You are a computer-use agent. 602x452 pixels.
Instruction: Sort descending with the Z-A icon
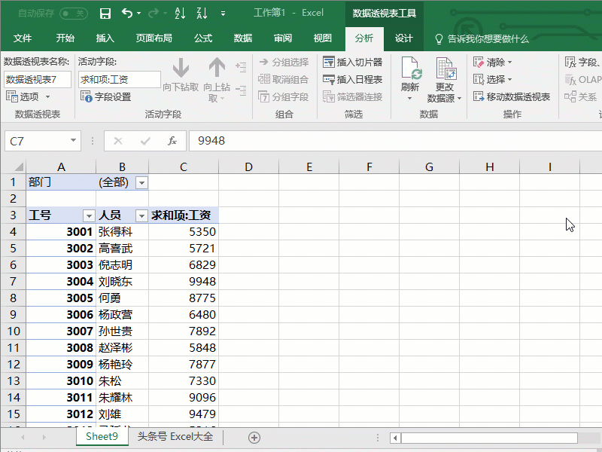(202, 14)
